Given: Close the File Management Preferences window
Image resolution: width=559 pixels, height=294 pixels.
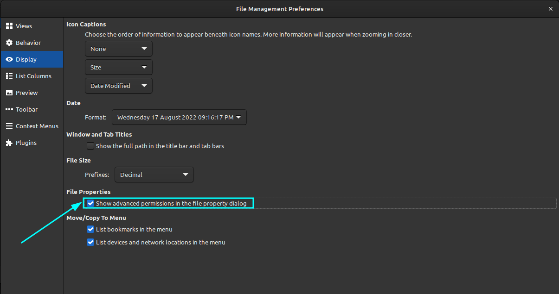Looking at the screenshot, I should click(x=551, y=9).
